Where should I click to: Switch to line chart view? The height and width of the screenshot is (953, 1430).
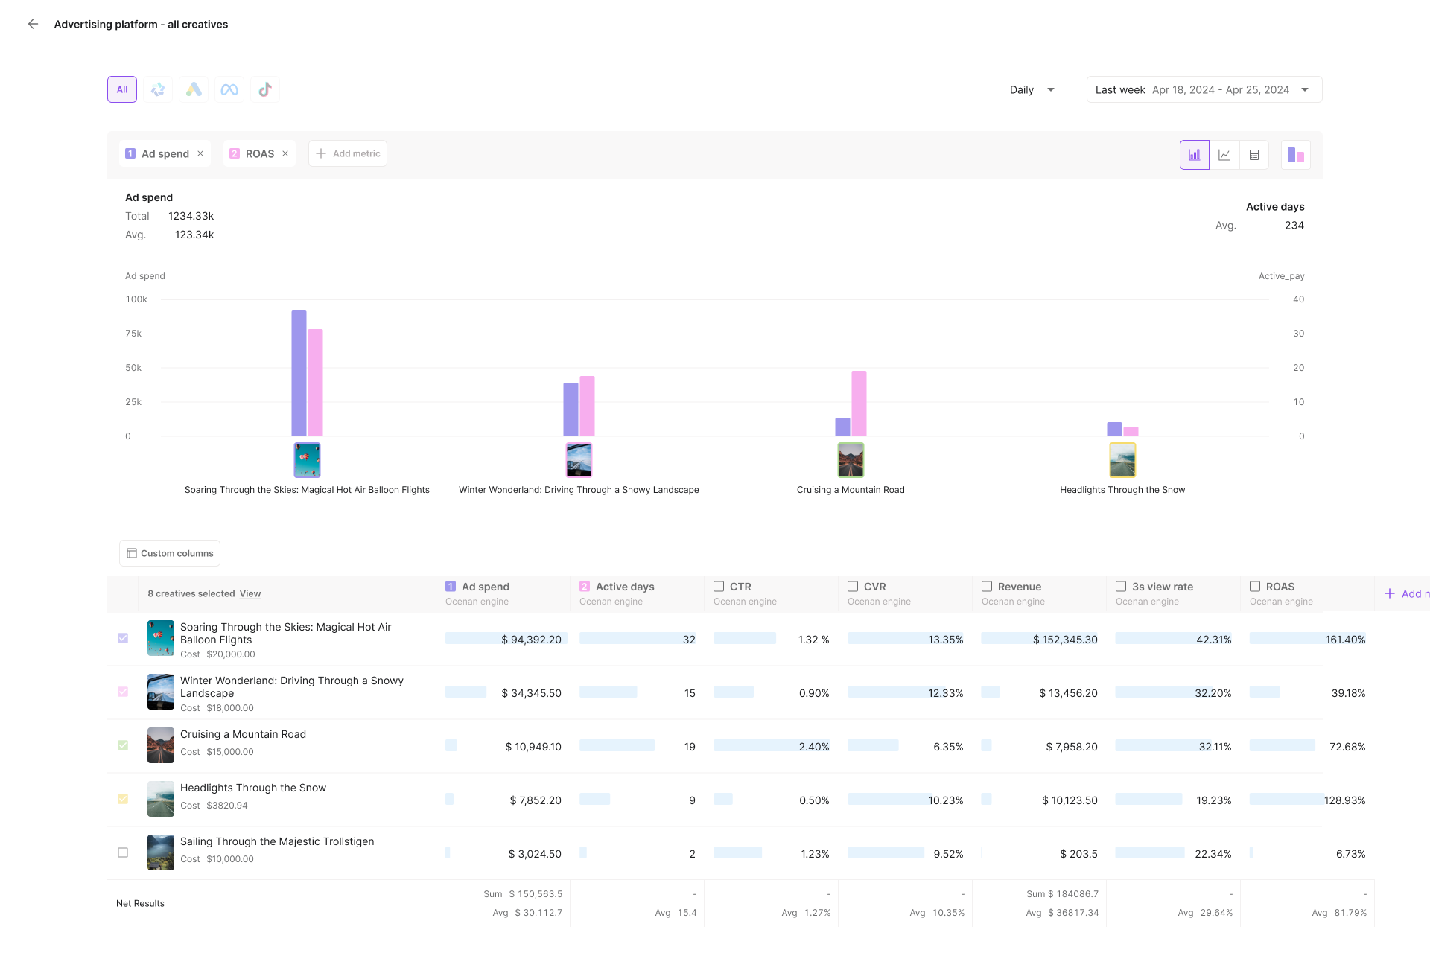(x=1224, y=155)
